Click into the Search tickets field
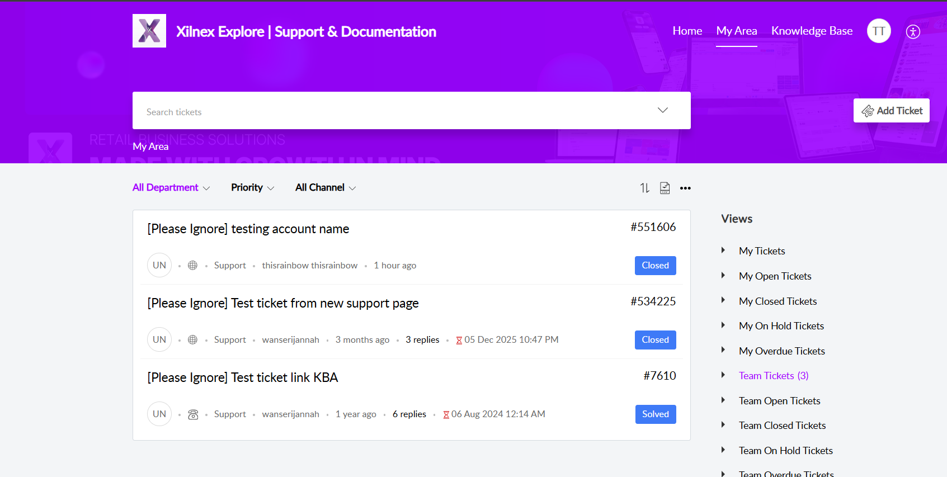Screen dimensions: 947x477 pos(392,112)
